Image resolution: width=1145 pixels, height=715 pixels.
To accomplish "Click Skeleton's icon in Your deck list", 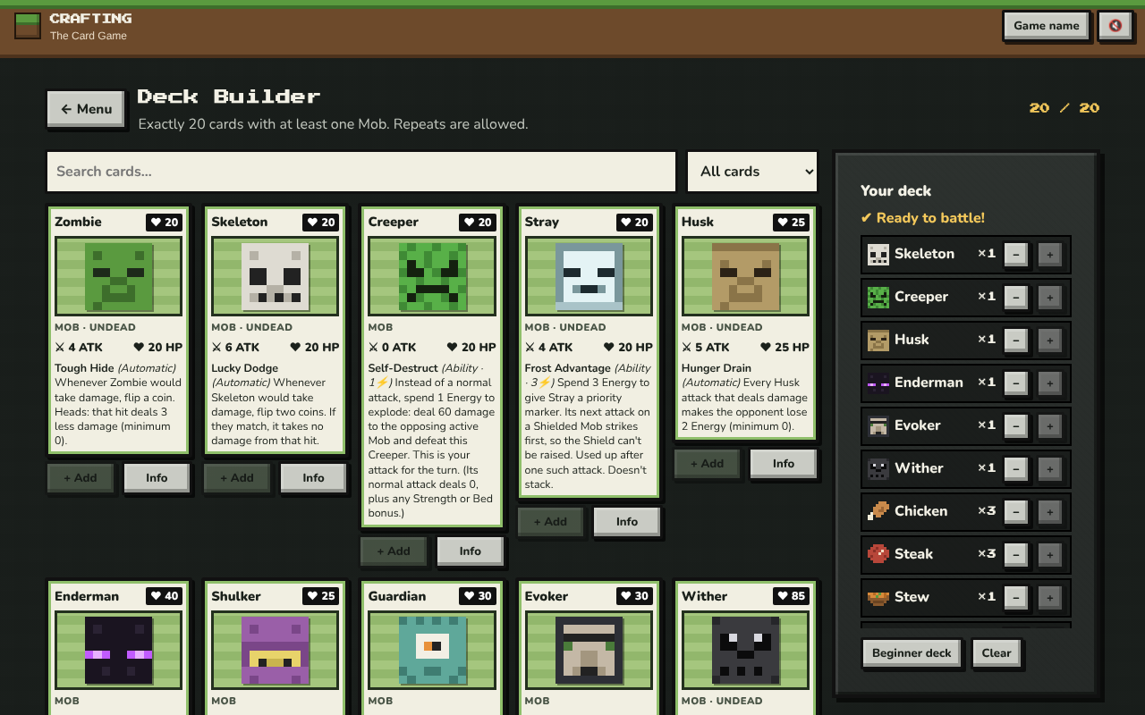I will tap(878, 254).
